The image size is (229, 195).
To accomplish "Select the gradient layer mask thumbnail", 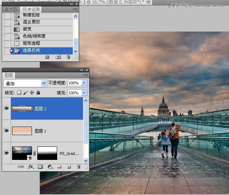I will 47,153.
